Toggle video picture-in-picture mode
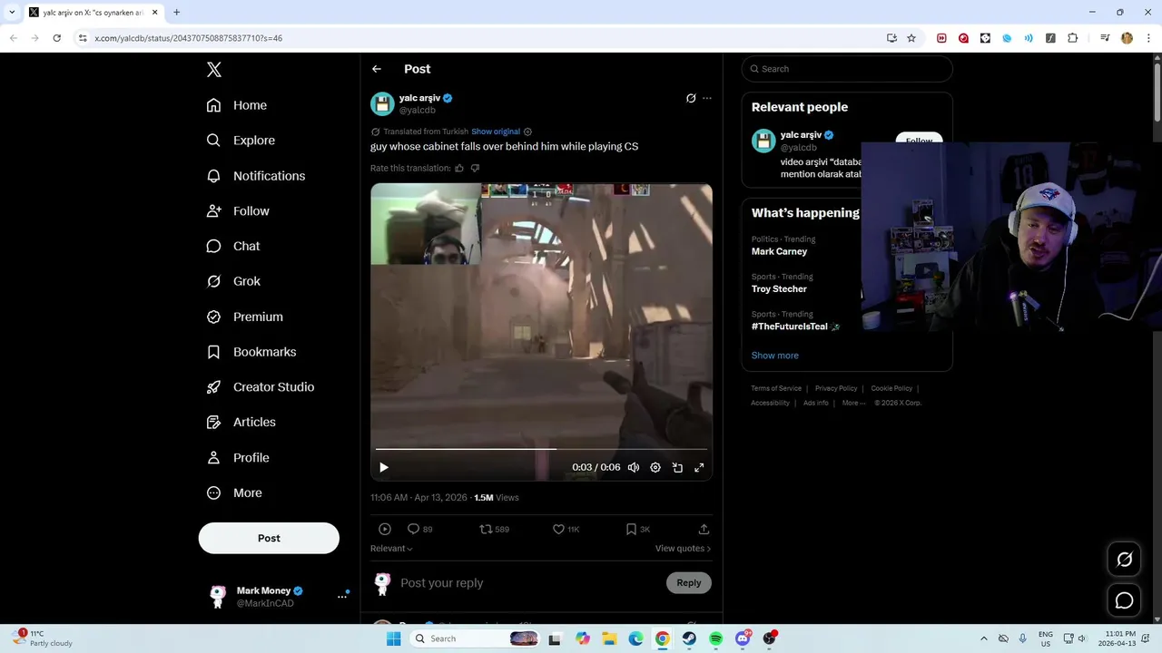Image resolution: width=1162 pixels, height=653 pixels. [x=677, y=467]
